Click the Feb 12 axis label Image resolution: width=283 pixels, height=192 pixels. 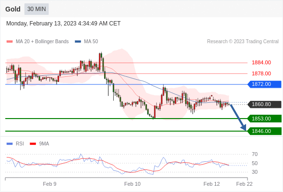212,184
